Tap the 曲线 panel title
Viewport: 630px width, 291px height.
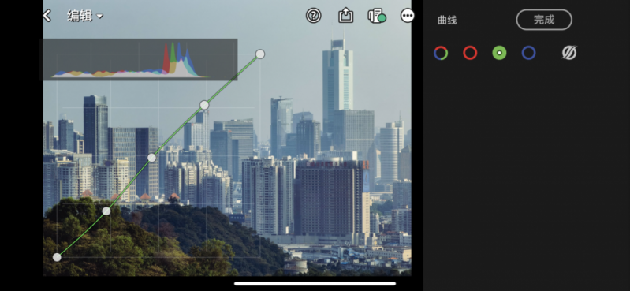click(447, 21)
